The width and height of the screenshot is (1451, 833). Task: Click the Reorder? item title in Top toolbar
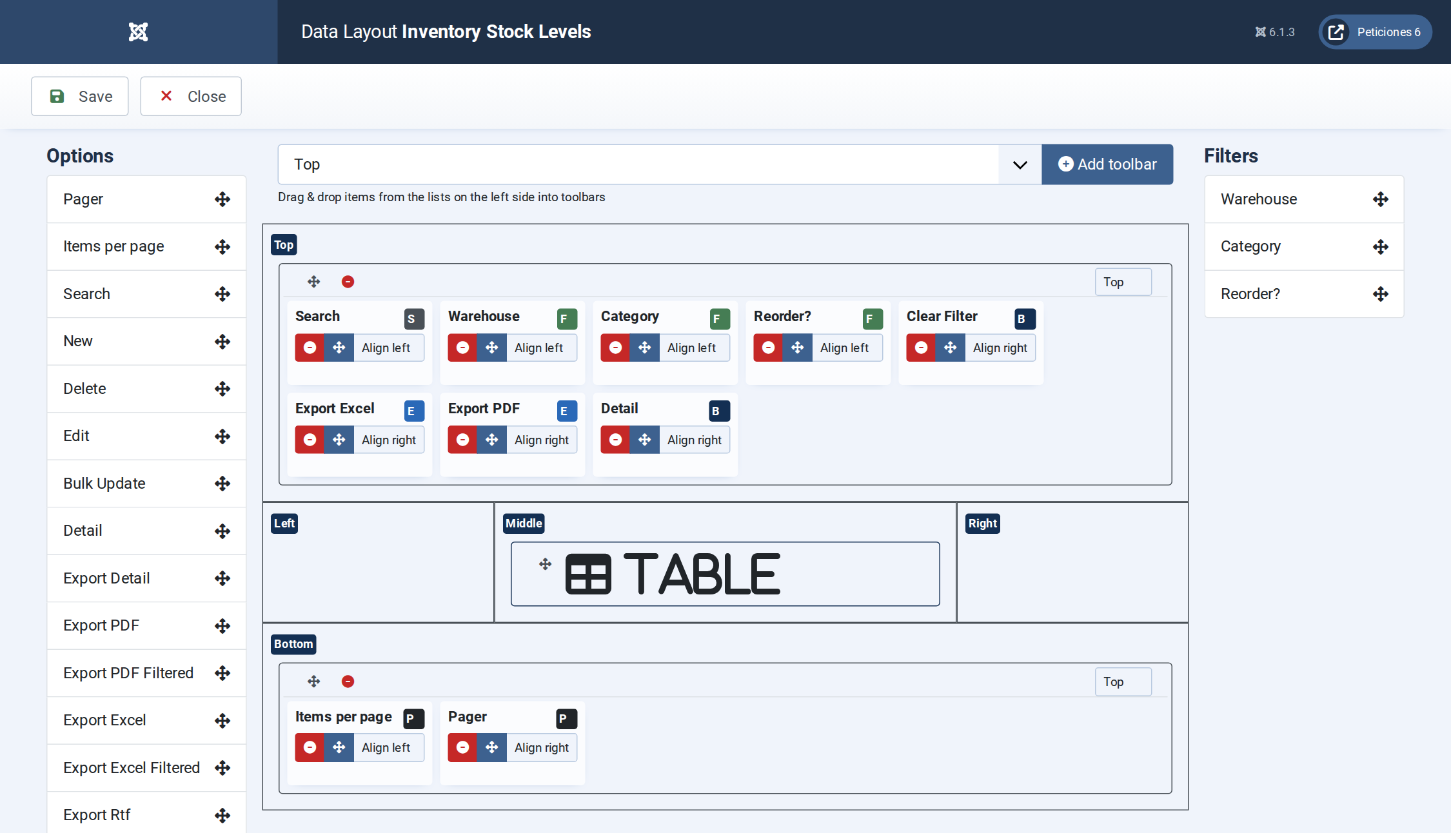[x=782, y=316]
